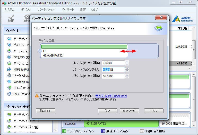Click the Apply (適用) checkmark icon in toolbar
Screen dimensions: 198x135
11,17
